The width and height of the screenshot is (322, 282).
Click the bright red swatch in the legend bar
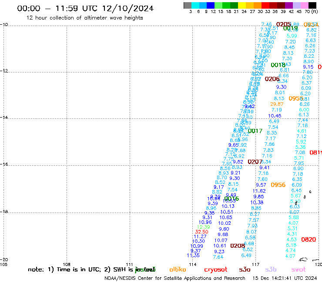pyautogui.click(x=265, y=5)
